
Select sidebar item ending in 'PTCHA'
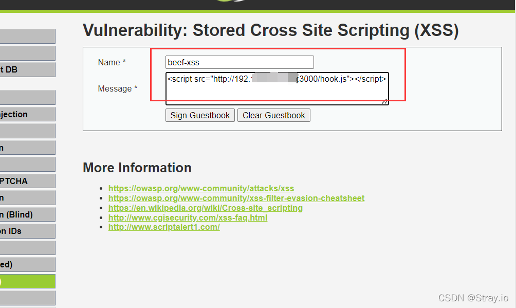(x=28, y=181)
